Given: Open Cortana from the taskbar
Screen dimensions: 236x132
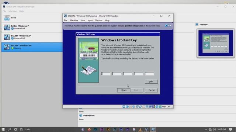Looking at the screenshot, I should click(15, 129).
